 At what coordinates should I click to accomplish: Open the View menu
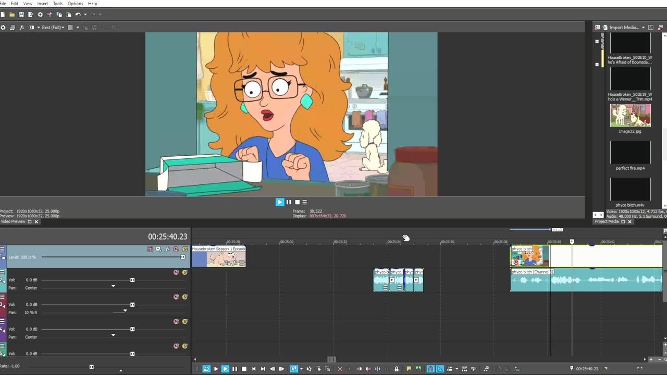[28, 4]
